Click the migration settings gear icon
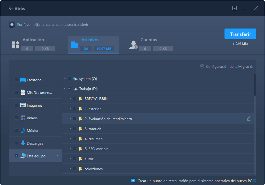Viewport: 265px width, 185px height. tap(202, 66)
